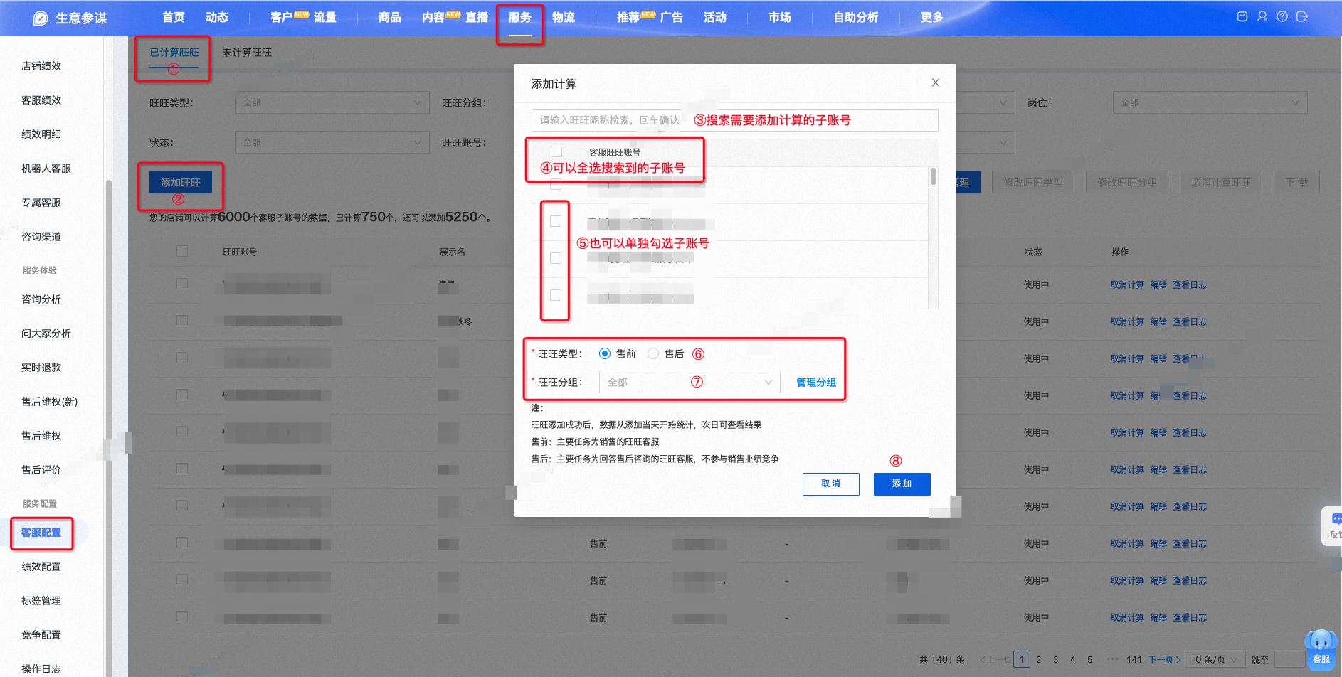Screen dimensions: 1342x677
Task: Select the 售后 radio option
Action: [653, 353]
